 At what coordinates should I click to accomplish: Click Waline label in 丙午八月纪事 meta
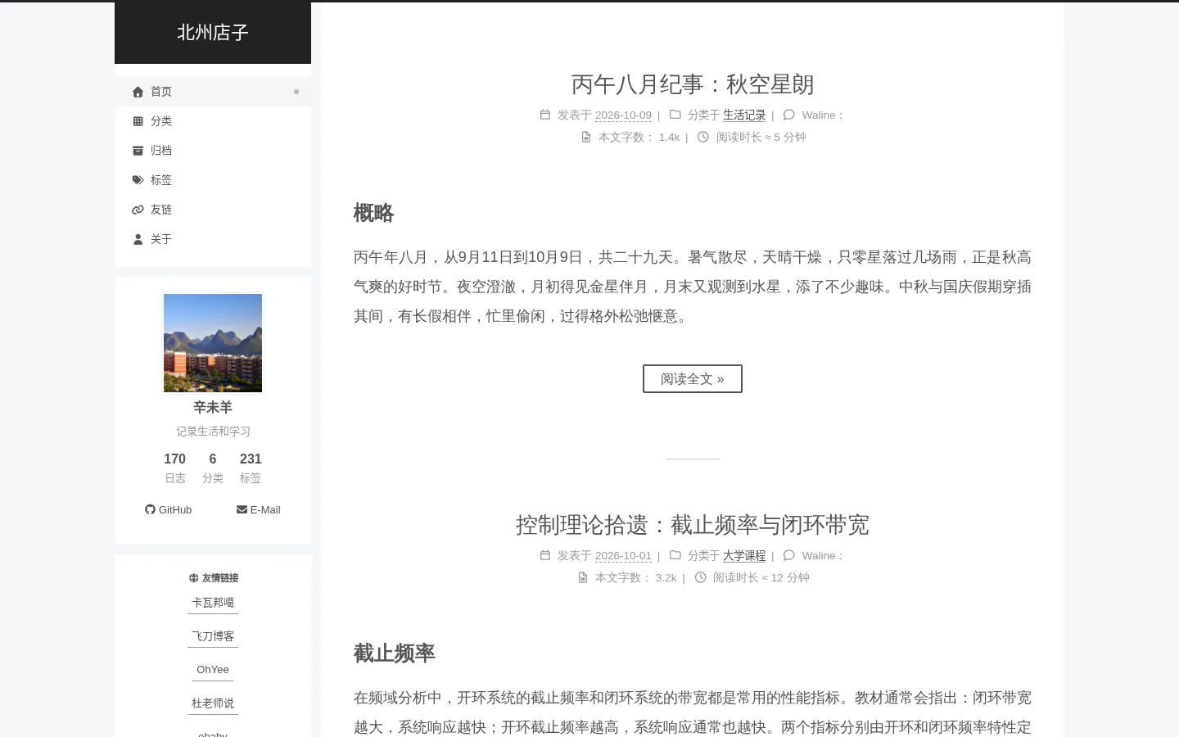(823, 115)
